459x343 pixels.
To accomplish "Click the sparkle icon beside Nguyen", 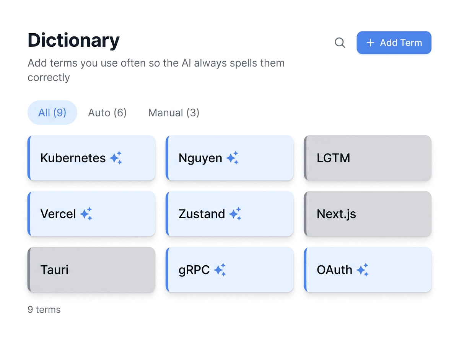I will tap(232, 158).
